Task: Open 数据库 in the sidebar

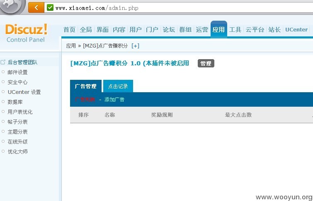Action: tap(15, 102)
